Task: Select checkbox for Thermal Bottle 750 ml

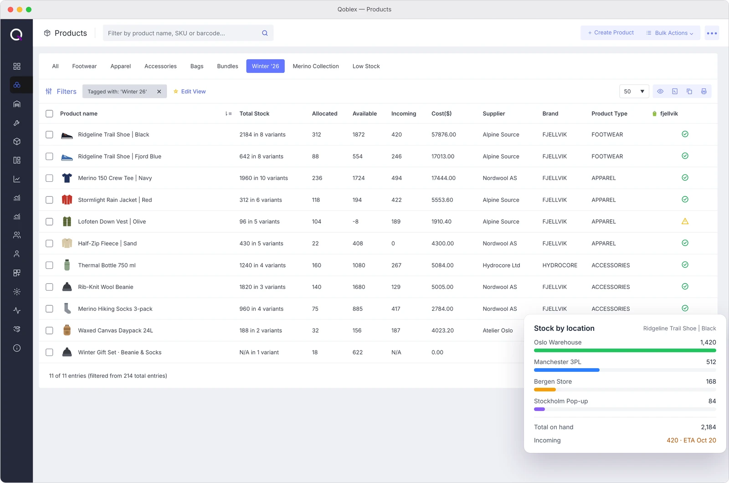Action: click(49, 265)
